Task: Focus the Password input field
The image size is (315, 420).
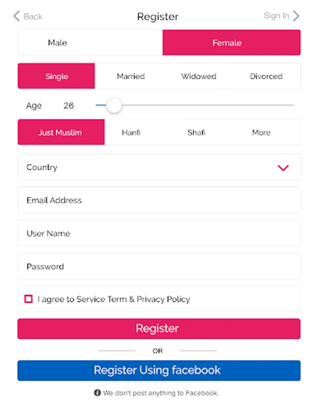Action: point(159,266)
